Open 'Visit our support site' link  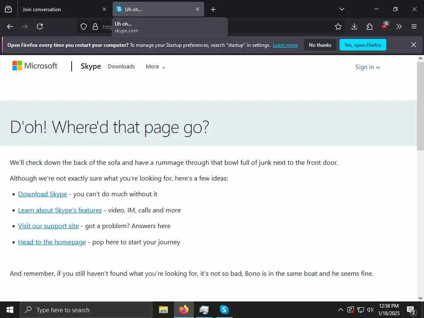(48, 226)
